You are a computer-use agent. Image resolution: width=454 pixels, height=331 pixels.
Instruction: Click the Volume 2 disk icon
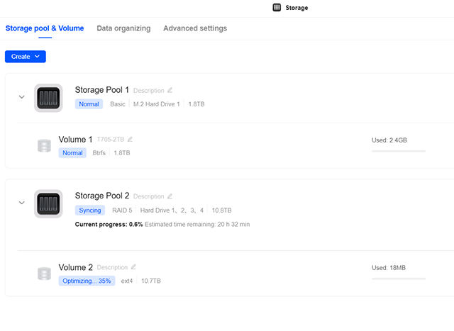tap(44, 274)
